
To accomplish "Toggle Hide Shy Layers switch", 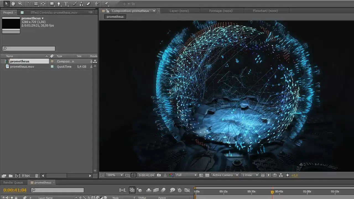I will (149, 190).
